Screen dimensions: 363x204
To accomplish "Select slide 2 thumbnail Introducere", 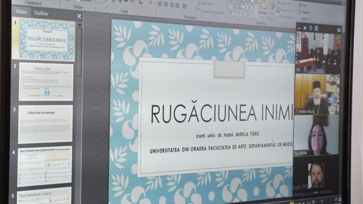I will [46, 82].
